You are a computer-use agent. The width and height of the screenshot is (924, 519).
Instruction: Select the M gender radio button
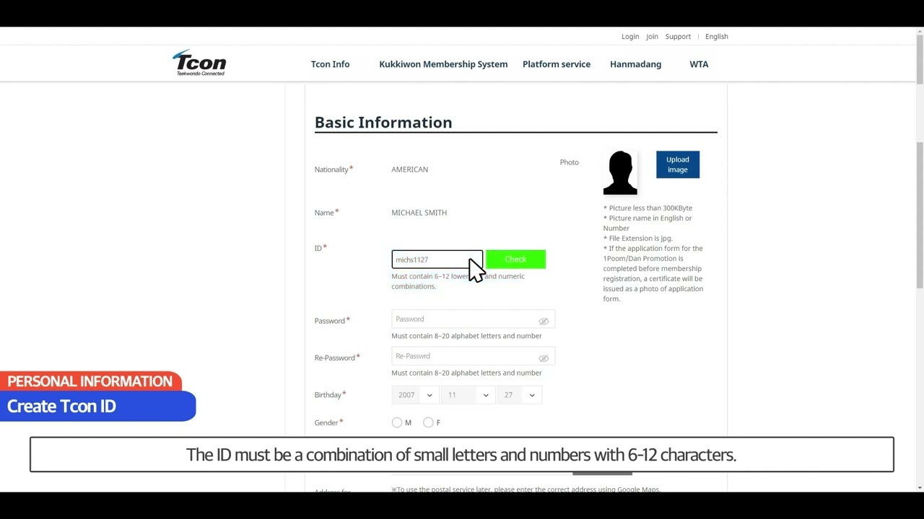[x=397, y=422]
